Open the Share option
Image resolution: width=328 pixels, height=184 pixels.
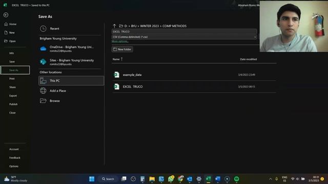point(12,87)
